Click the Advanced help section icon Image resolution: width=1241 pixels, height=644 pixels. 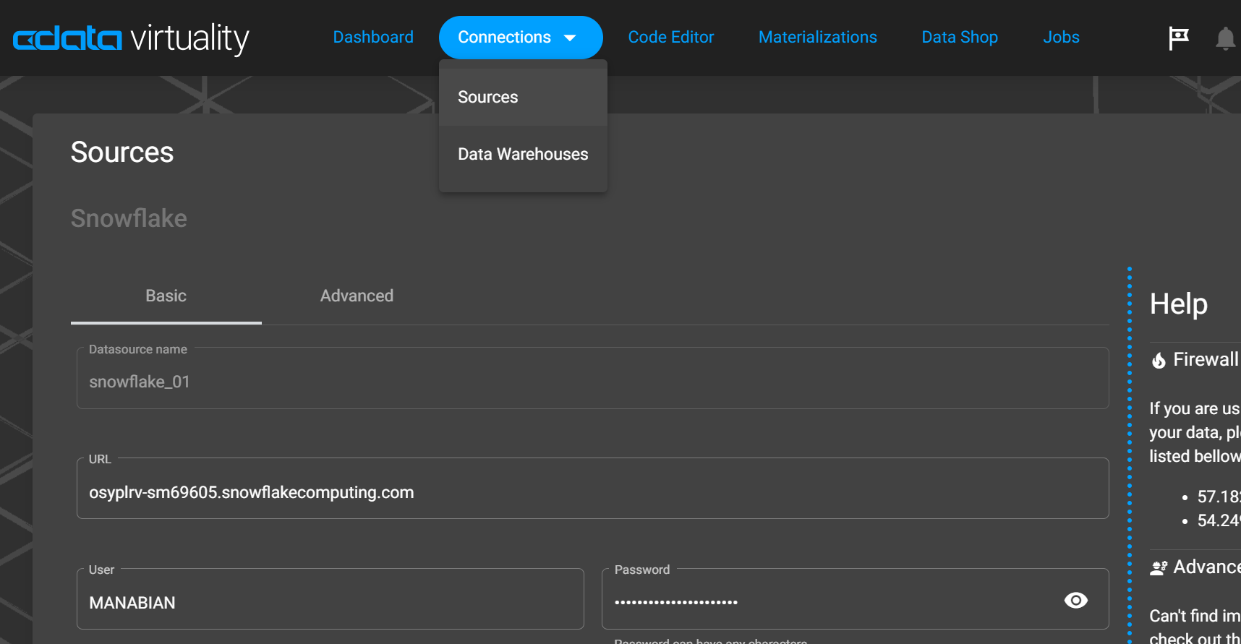pyautogui.click(x=1159, y=568)
